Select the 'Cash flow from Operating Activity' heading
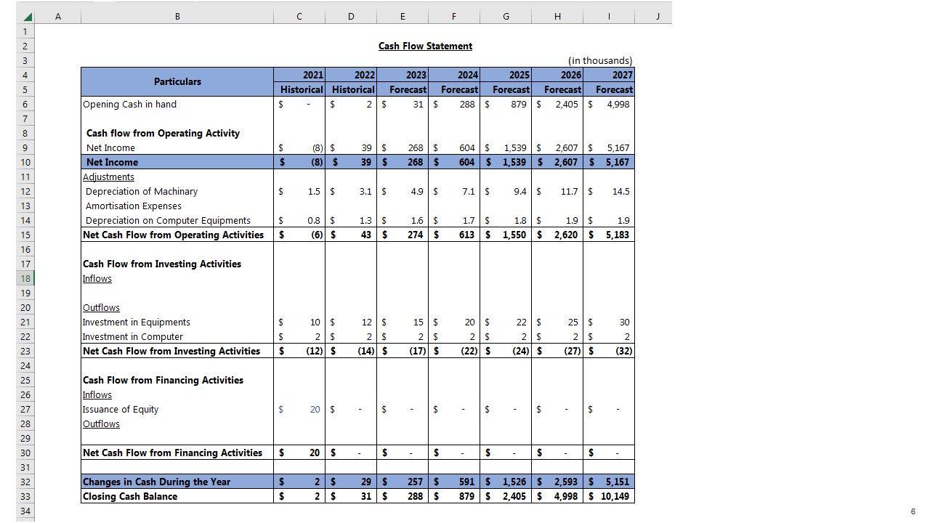 click(x=163, y=133)
